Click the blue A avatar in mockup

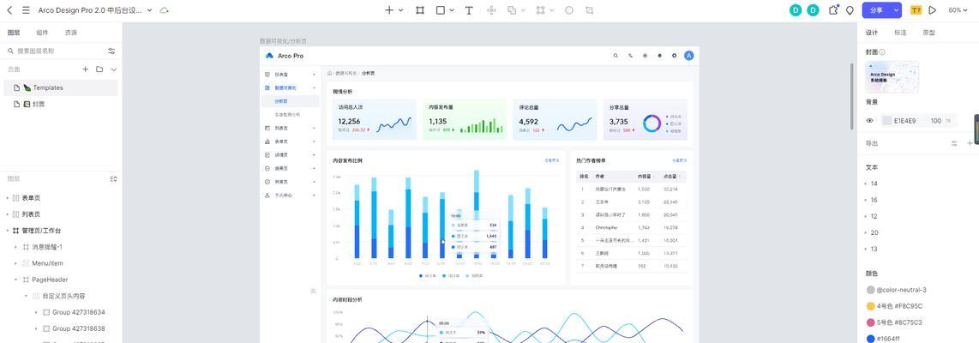pos(688,56)
